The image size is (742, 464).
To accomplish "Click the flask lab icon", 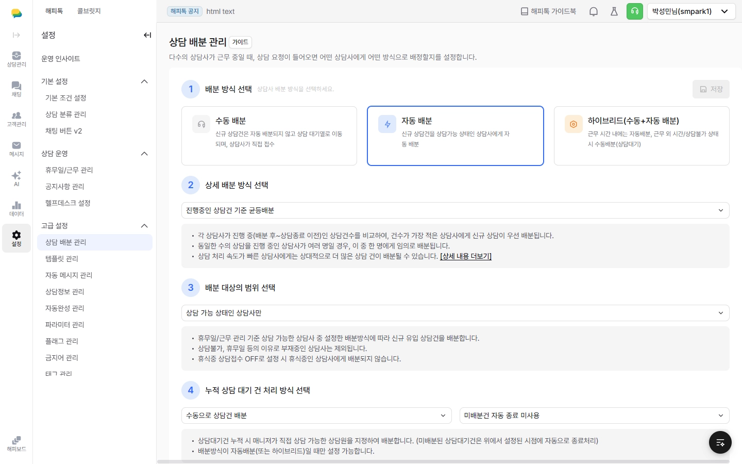I will click(x=614, y=11).
